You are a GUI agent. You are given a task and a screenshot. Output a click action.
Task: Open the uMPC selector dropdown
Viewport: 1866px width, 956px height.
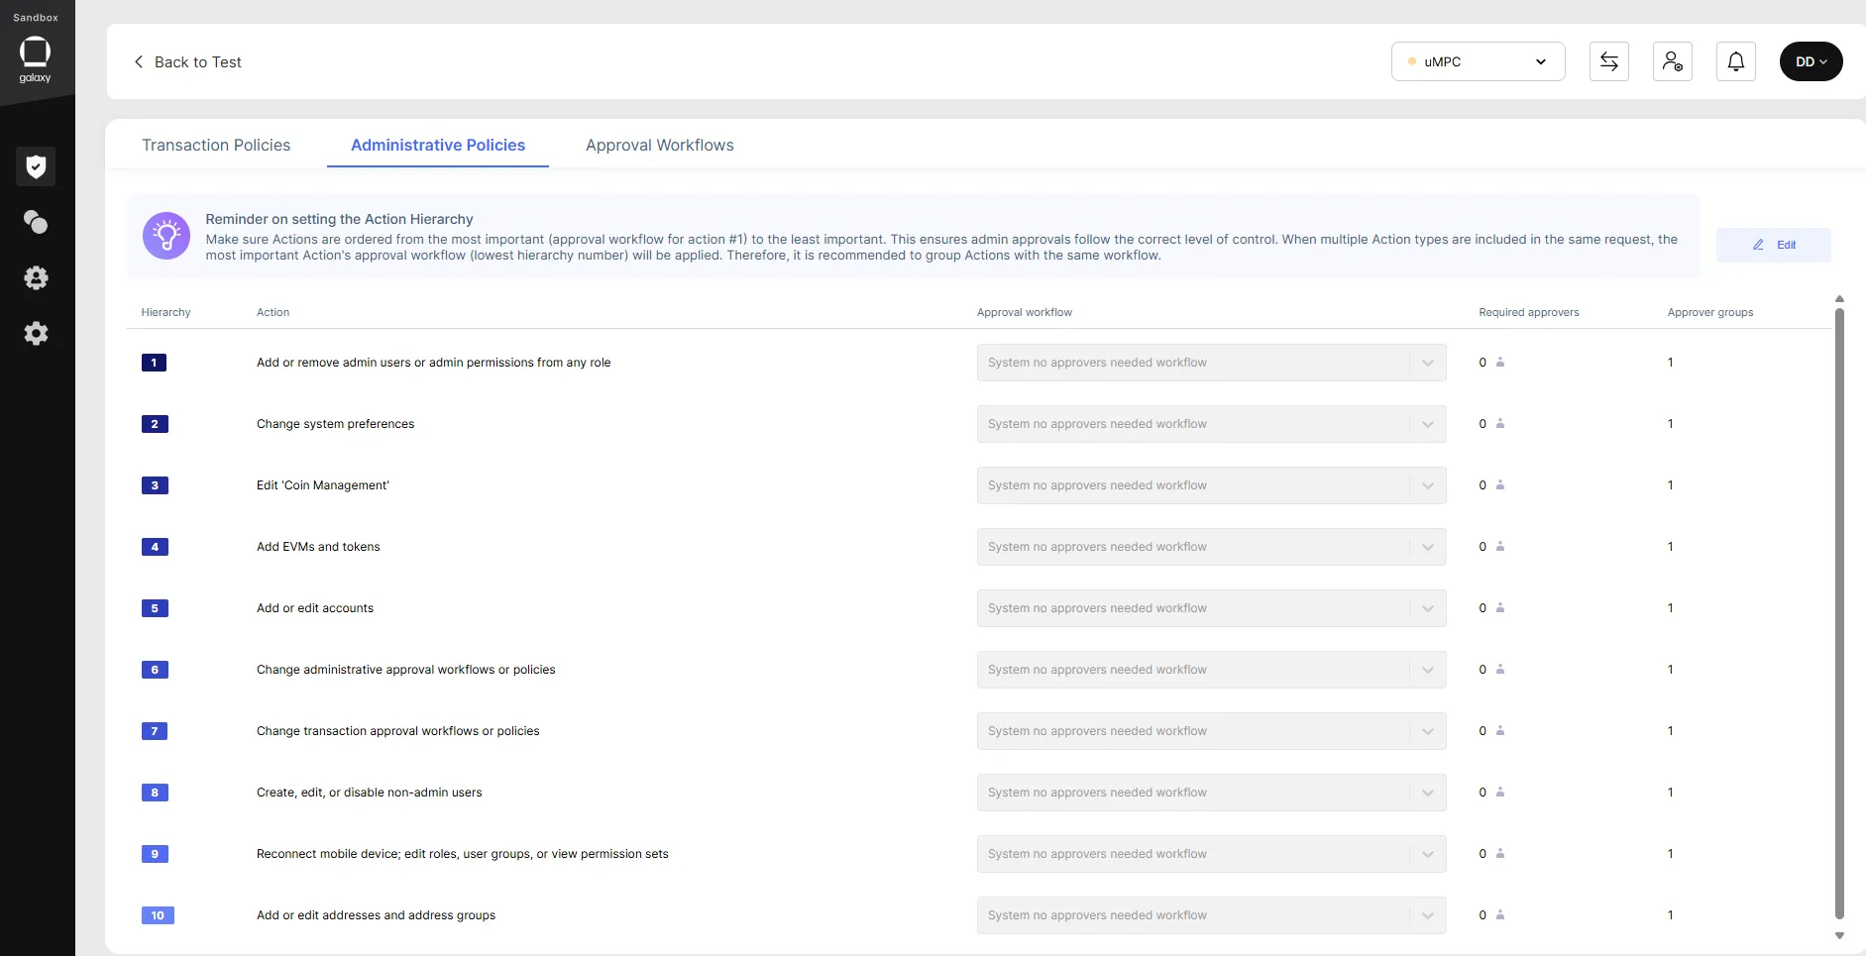[x=1479, y=61]
